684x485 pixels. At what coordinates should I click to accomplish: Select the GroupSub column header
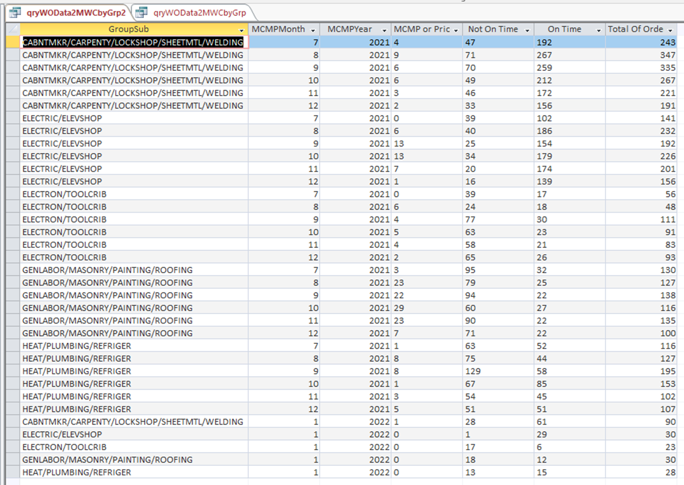click(129, 29)
